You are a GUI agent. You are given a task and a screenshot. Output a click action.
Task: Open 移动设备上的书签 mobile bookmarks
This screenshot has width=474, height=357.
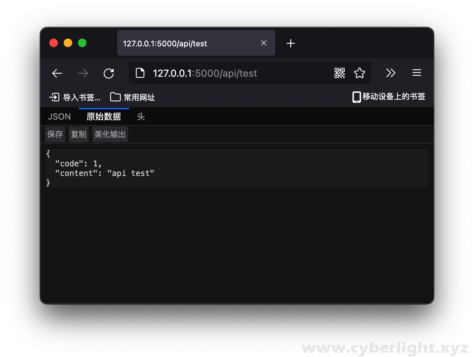(389, 97)
